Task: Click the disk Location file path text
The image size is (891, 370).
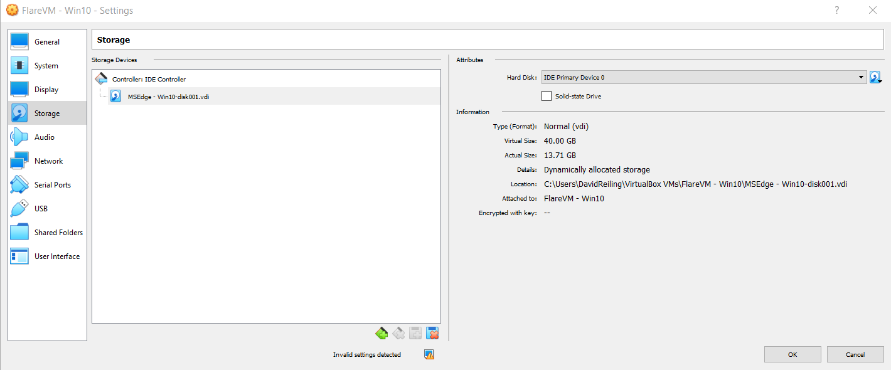Action: [695, 184]
